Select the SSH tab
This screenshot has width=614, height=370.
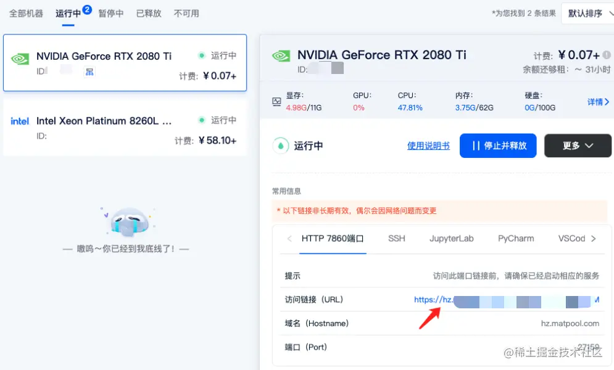click(397, 239)
